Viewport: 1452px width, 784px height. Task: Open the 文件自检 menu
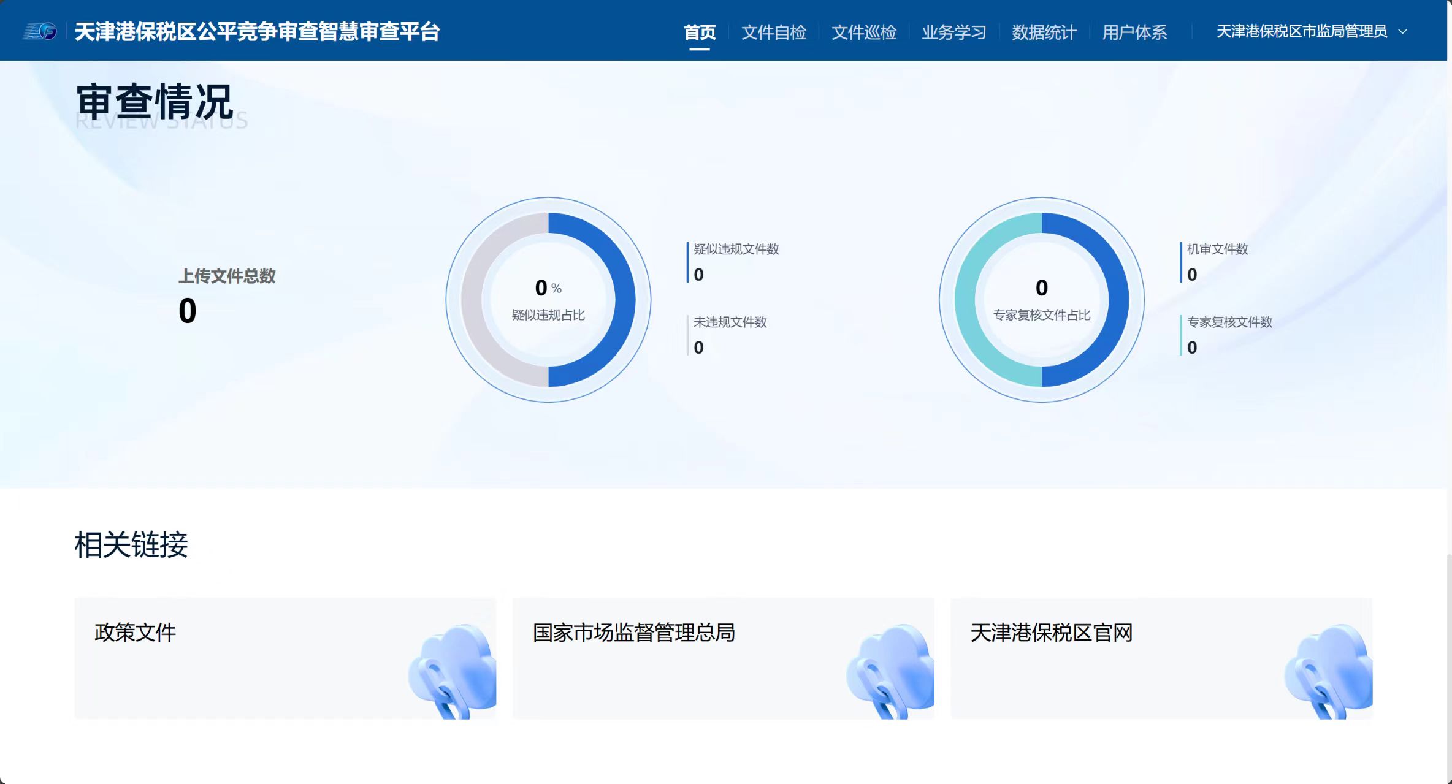(x=773, y=32)
